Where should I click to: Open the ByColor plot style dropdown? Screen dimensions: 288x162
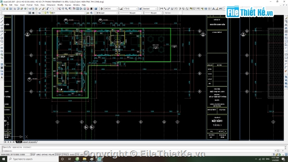coord(173,13)
